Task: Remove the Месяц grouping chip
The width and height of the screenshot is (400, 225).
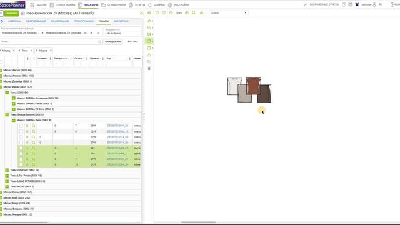Action: 14,51
